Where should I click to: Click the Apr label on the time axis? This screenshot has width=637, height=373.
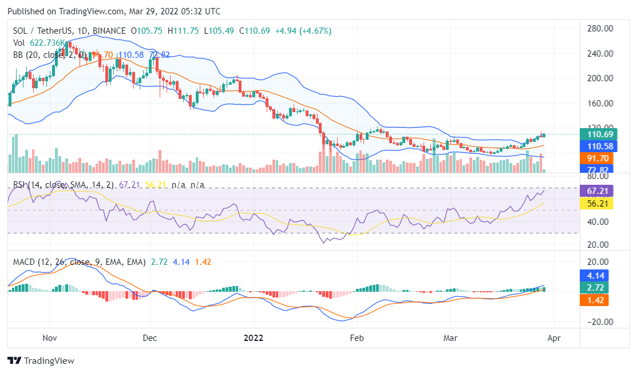point(554,338)
